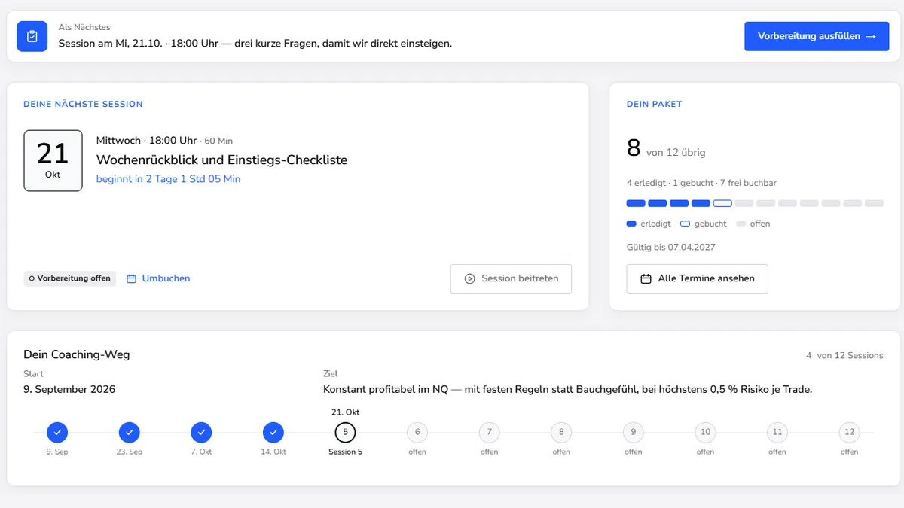Click the "offen" legend entry in the package card

click(753, 224)
